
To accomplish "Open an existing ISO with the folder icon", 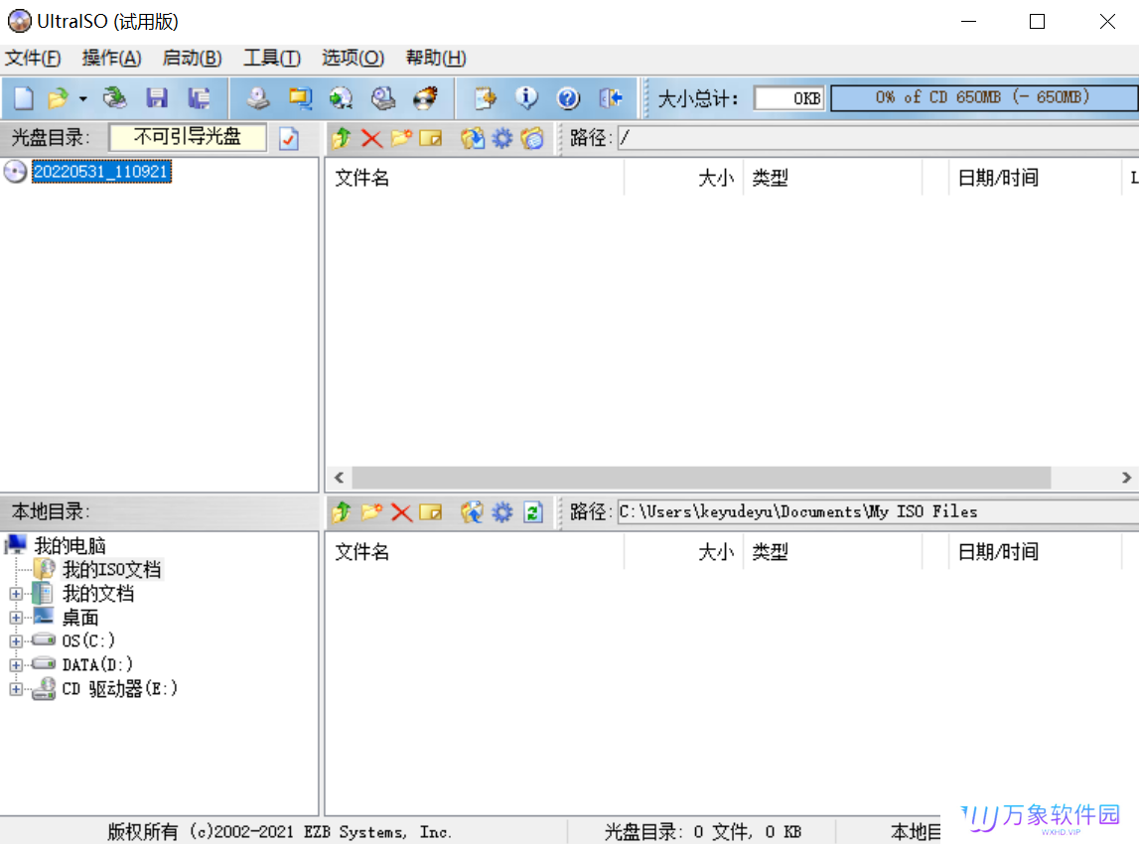I will pyautogui.click(x=58, y=98).
